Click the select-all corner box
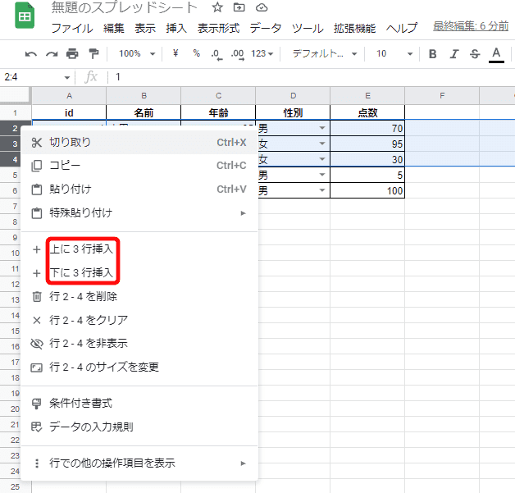The width and height of the screenshot is (515, 493). (15, 96)
